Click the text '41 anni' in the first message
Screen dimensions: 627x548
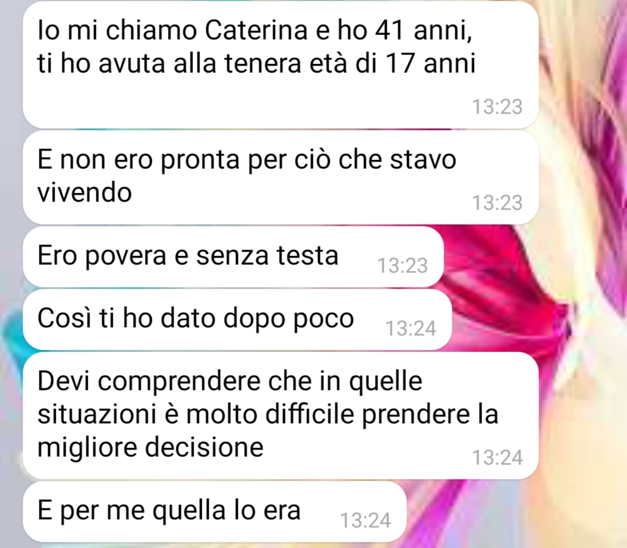tap(423, 30)
